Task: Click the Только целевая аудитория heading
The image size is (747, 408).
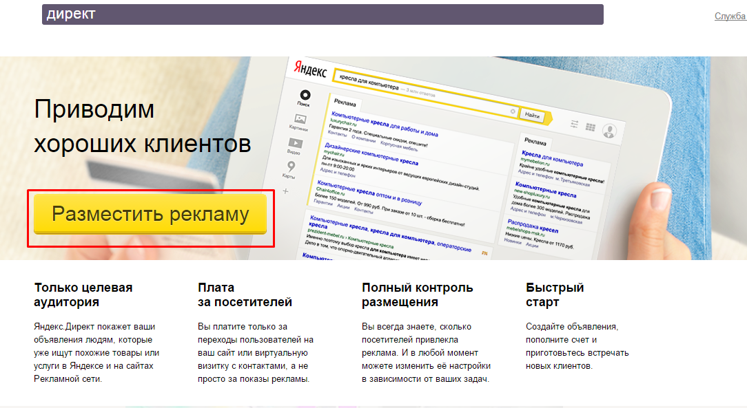Action: [83, 295]
